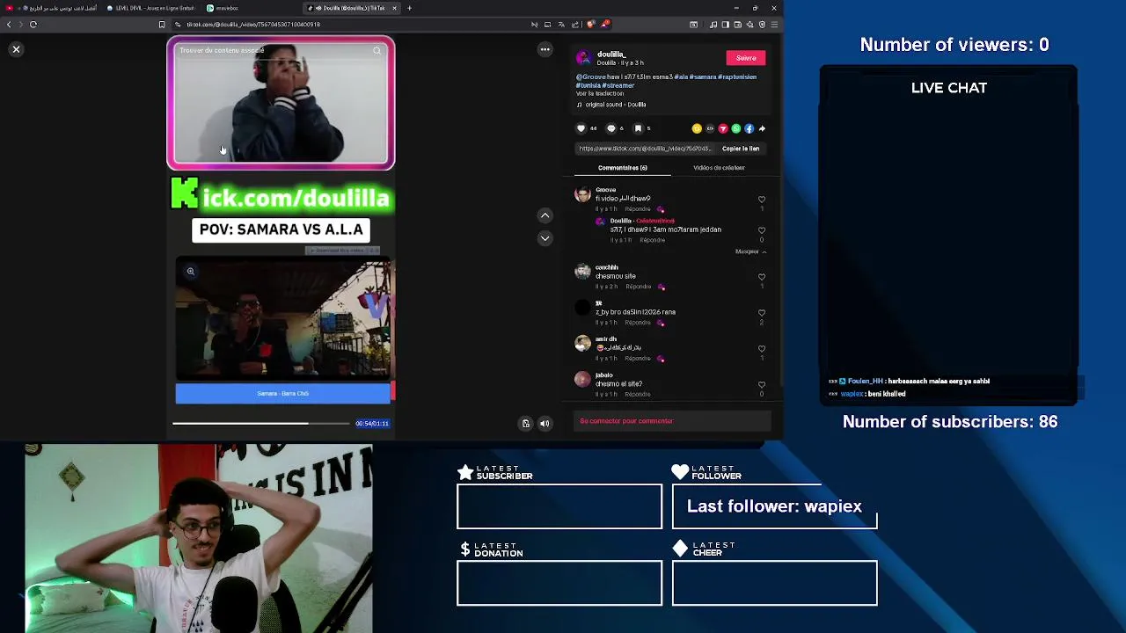
Task: Click 'Se connecter pour commenter' field
Action: [x=673, y=421]
